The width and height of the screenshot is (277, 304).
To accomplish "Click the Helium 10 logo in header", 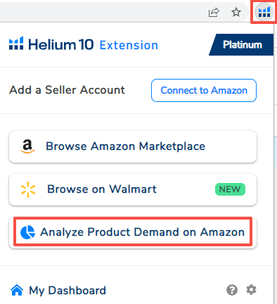I will click(x=51, y=44).
